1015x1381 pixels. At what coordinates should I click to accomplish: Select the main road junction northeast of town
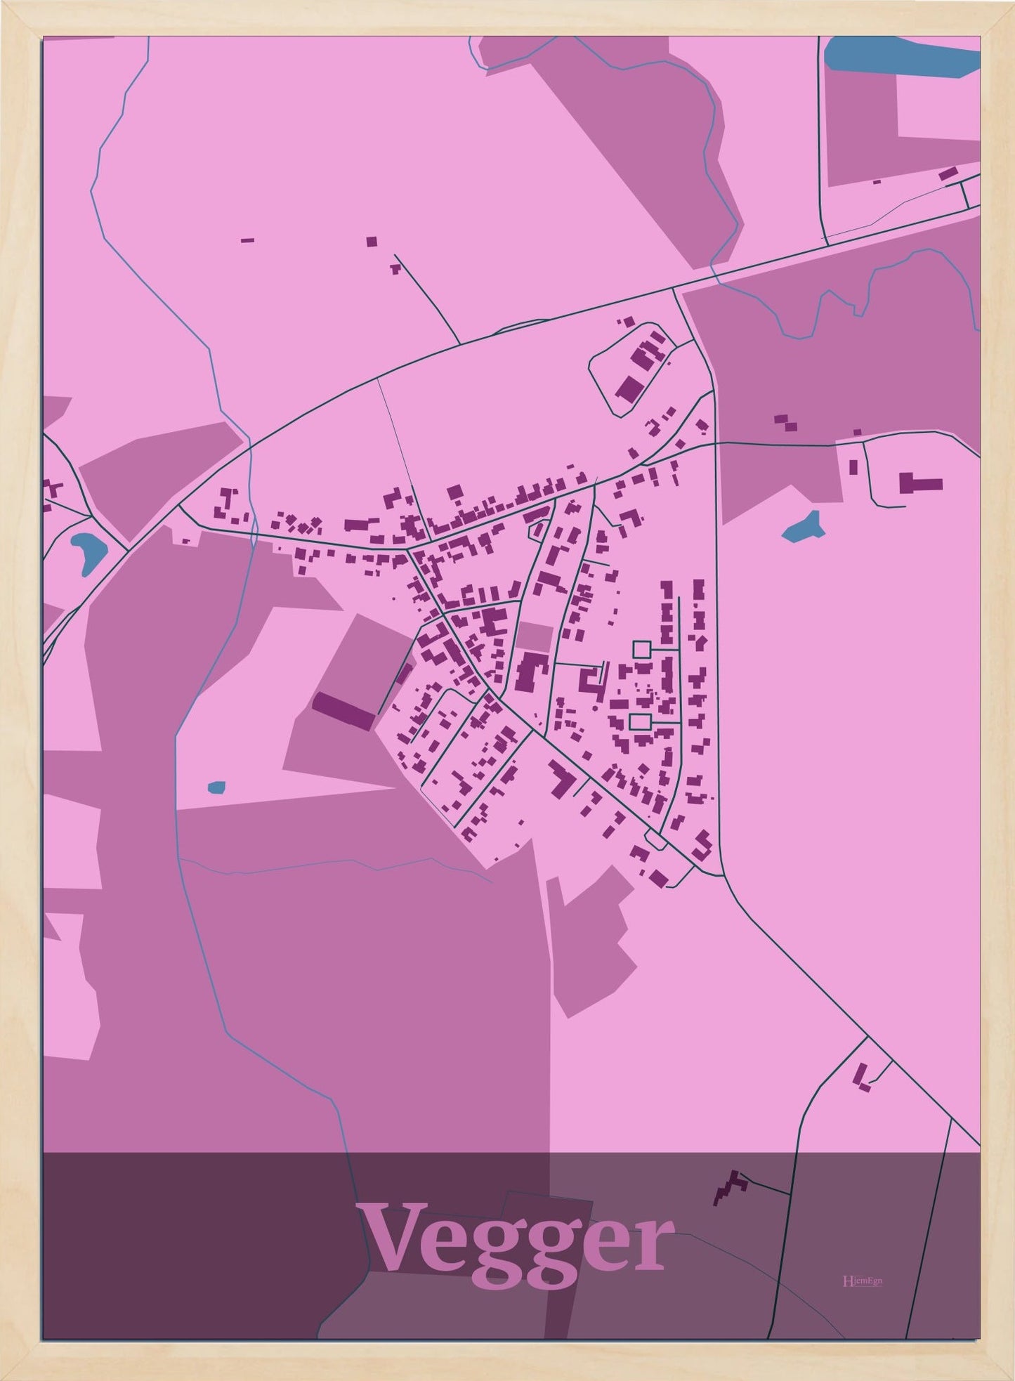pos(674,288)
